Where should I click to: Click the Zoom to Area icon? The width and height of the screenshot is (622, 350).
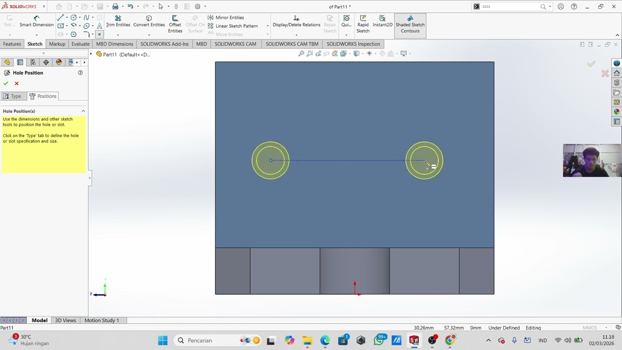[x=310, y=53]
